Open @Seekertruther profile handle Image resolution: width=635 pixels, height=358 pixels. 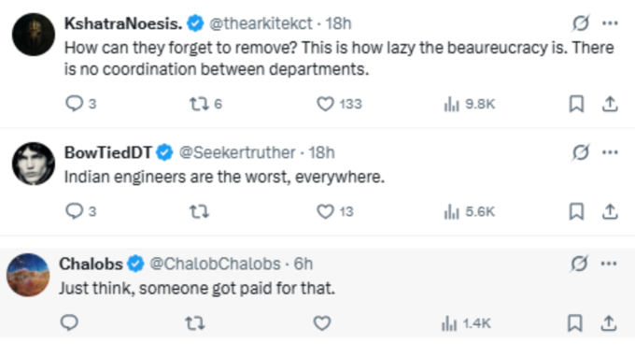237,153
